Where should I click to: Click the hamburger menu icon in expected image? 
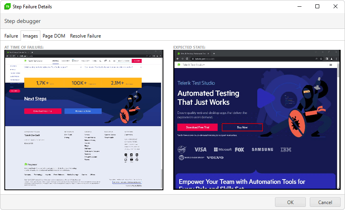pyautogui.click(x=331, y=65)
